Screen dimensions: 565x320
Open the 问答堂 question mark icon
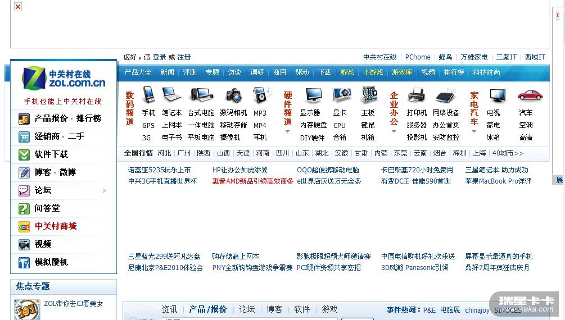click(24, 208)
